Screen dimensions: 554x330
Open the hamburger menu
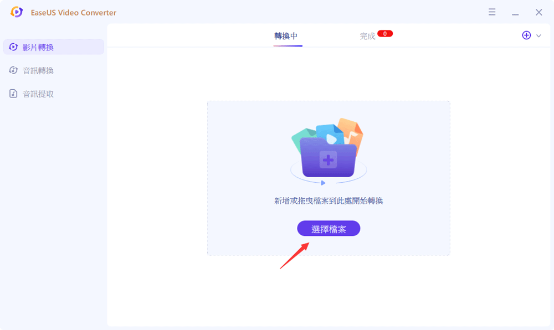point(492,12)
